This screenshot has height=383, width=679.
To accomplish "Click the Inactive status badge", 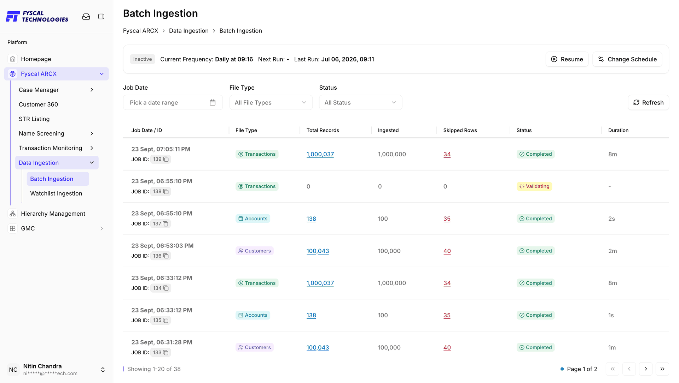I will click(143, 59).
